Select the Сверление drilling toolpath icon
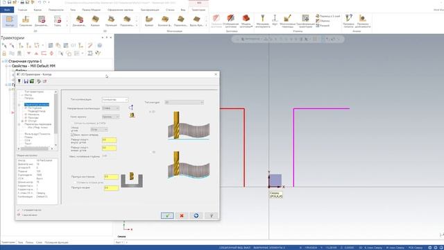 (x=26, y=21)
